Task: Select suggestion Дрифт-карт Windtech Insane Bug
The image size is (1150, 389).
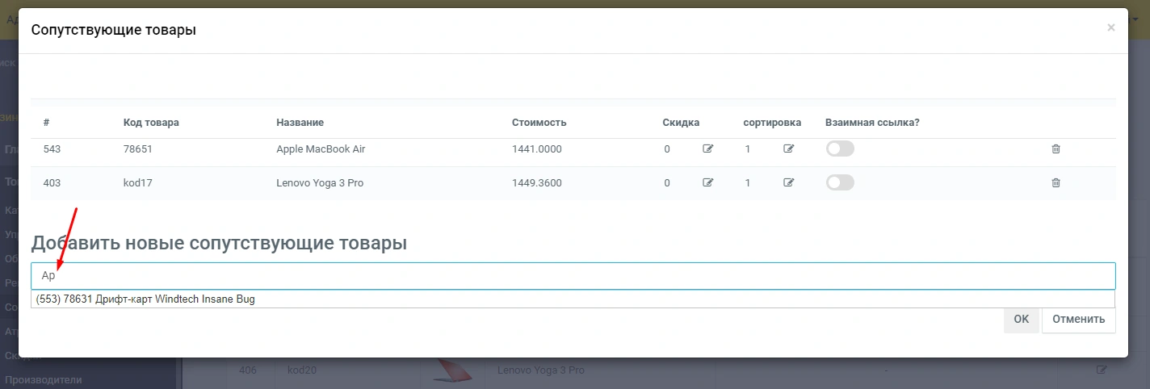Action: click(x=145, y=299)
